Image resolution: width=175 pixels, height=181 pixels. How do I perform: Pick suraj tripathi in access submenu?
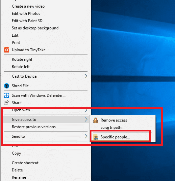pos(112,127)
